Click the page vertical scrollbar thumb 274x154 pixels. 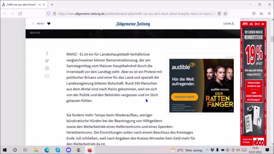(272, 39)
